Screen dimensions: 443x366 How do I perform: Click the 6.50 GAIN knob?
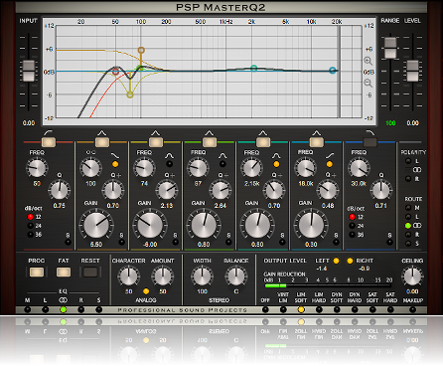[x=96, y=225]
